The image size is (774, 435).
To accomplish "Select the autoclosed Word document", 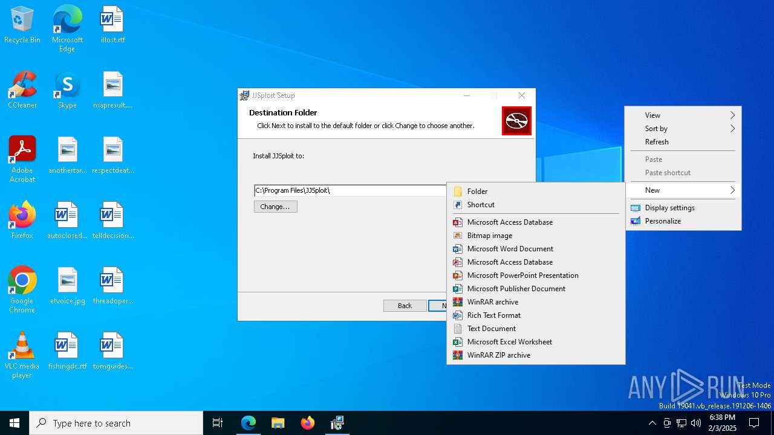I will 67,221.
